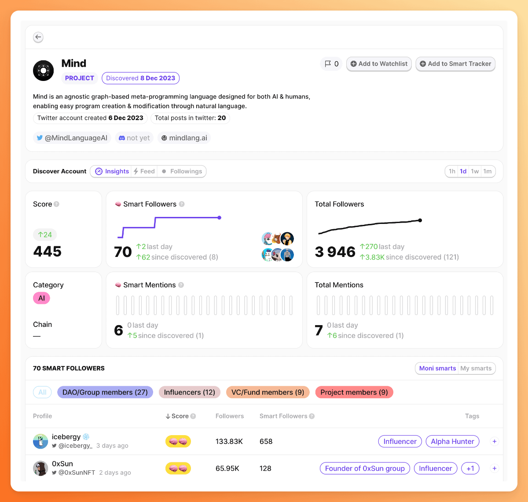This screenshot has height=502, width=528.
Task: Click the Twitter bird next to @0xSunNFT
Action: [x=55, y=473]
